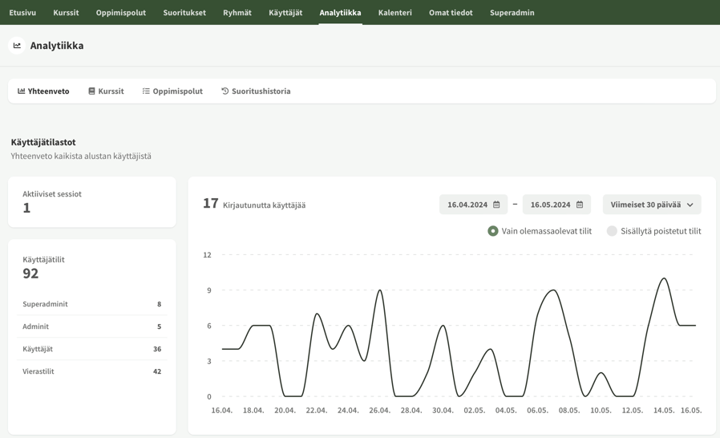This screenshot has width=720, height=438.
Task: Click chevron on Viimeiset 30 päivää
Action: [x=690, y=205]
